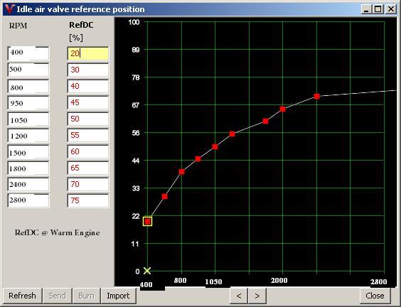Click the RPM field showing 1200

click(28, 135)
